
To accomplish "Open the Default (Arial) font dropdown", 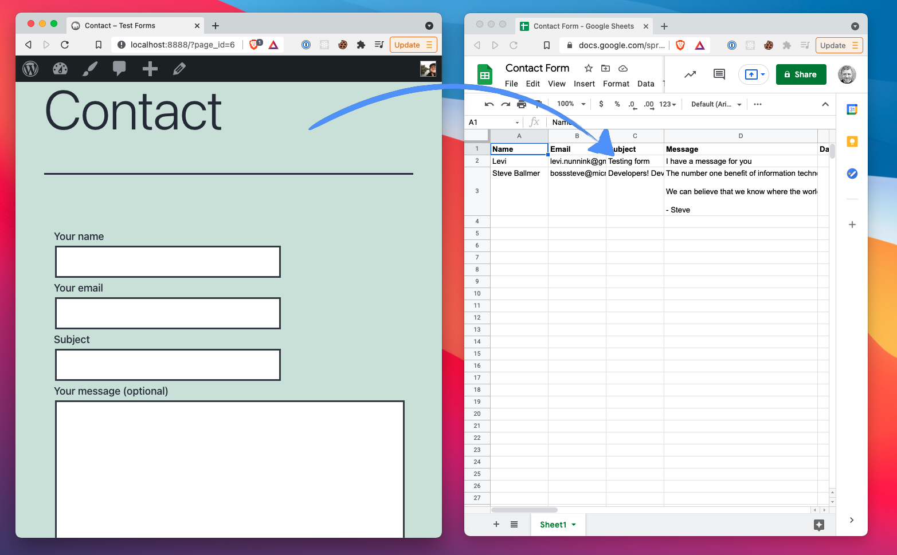I will click(x=716, y=104).
